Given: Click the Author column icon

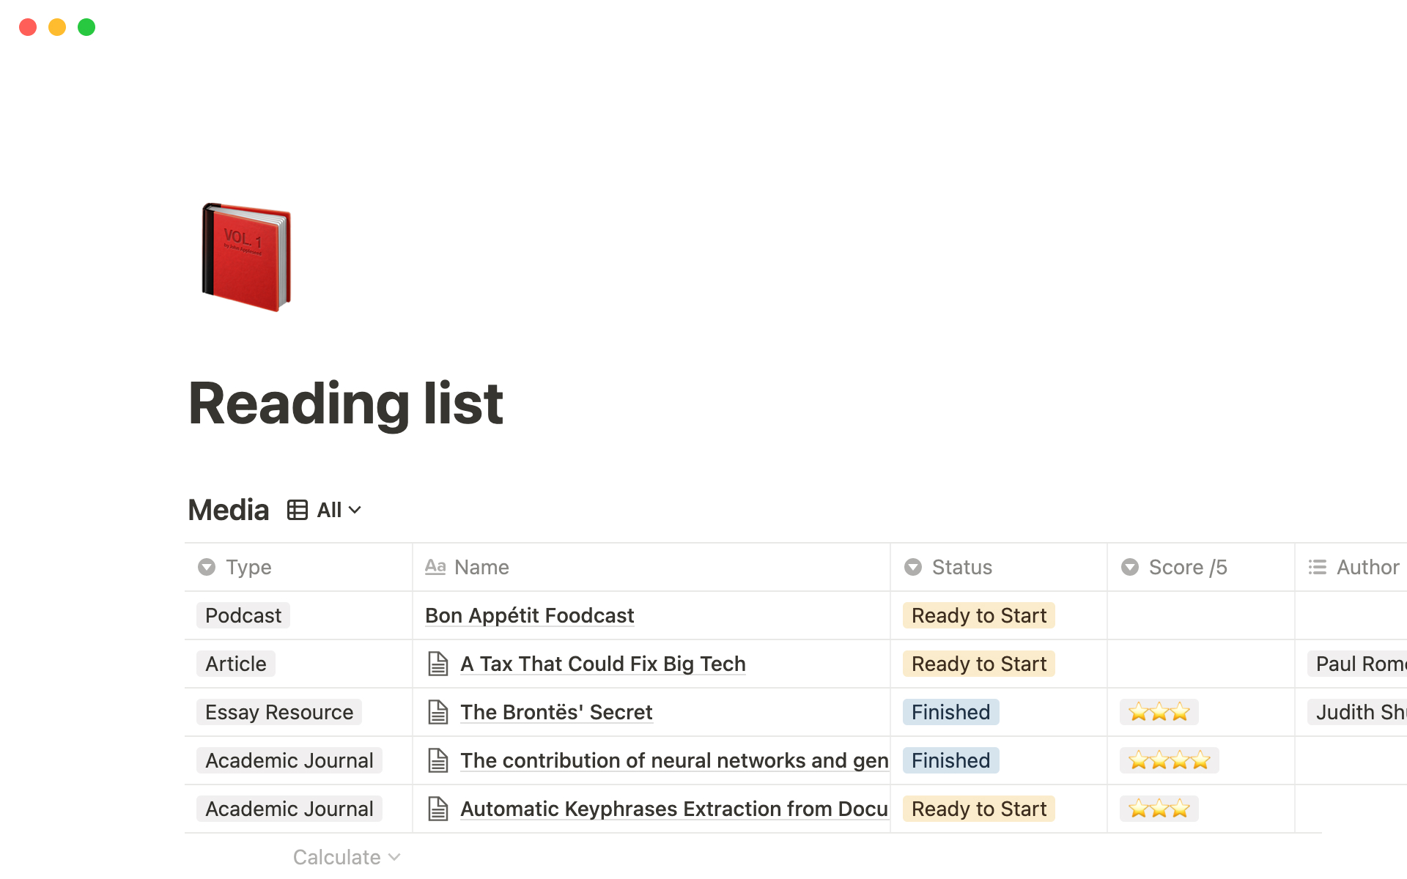Looking at the screenshot, I should coord(1319,567).
